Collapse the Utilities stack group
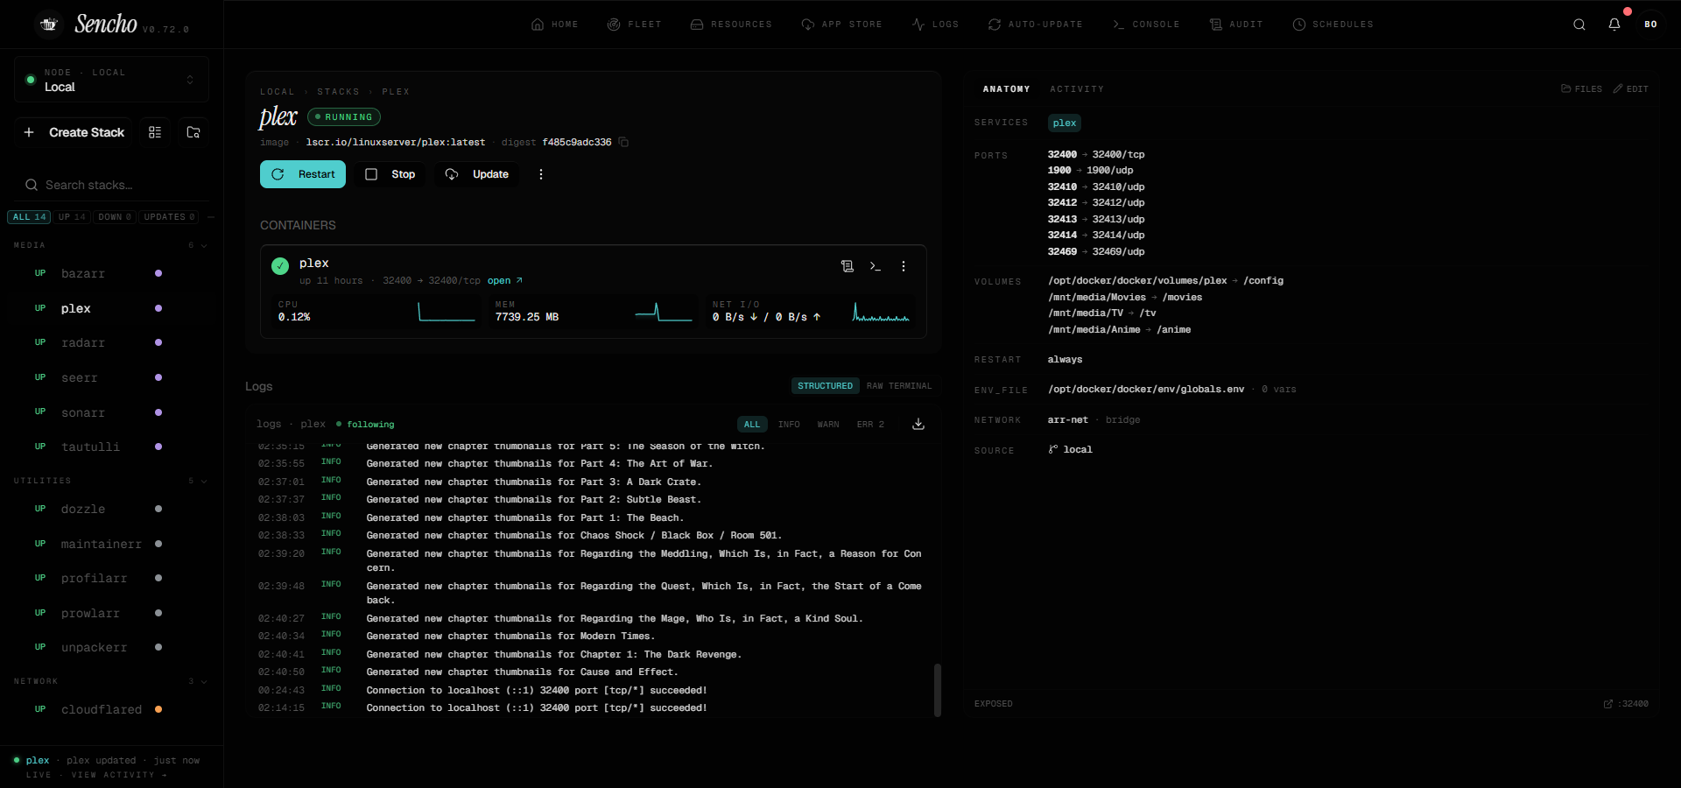Screen dimensions: 1681x788 point(111,481)
